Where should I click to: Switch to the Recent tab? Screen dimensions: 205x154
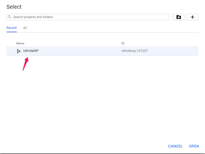click(11, 28)
